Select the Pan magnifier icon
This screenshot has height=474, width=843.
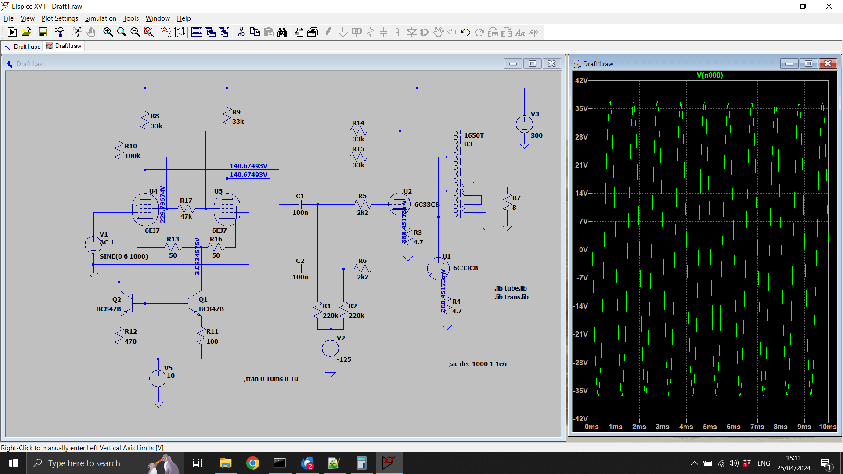(122, 32)
